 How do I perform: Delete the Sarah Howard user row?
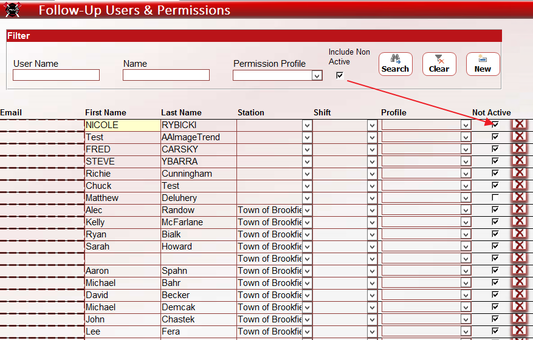pyautogui.click(x=519, y=246)
